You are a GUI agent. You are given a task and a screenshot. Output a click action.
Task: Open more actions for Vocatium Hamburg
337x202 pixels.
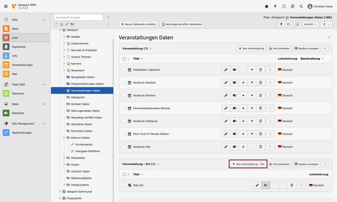tap(270, 121)
